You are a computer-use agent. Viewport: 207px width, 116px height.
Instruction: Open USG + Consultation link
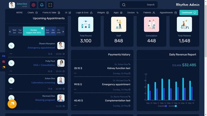pyautogui.click(x=44, y=65)
